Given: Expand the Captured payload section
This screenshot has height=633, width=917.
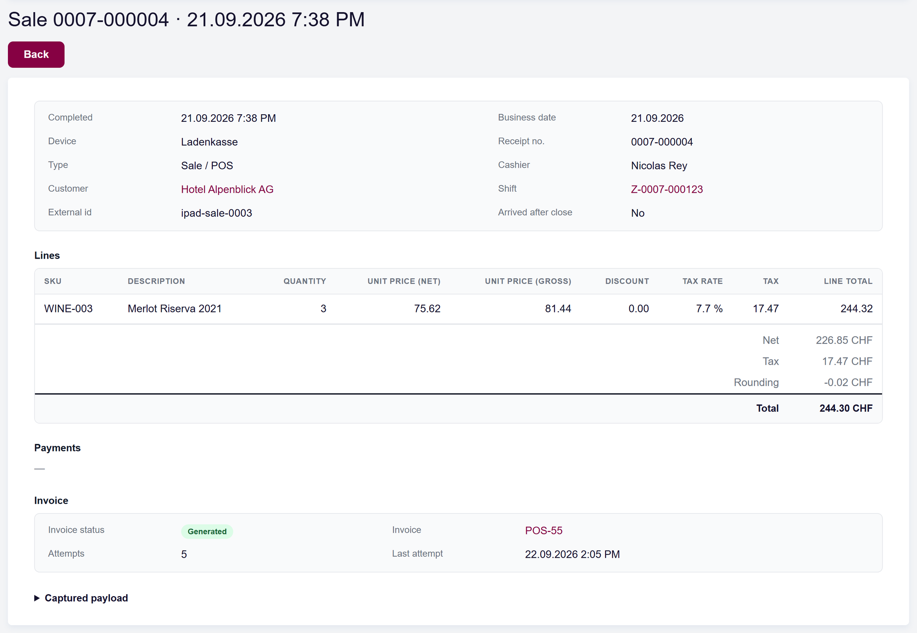Looking at the screenshot, I should (81, 598).
